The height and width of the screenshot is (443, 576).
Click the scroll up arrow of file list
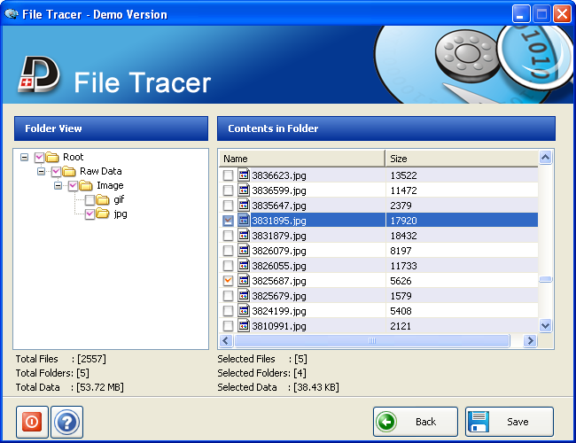coord(546,158)
